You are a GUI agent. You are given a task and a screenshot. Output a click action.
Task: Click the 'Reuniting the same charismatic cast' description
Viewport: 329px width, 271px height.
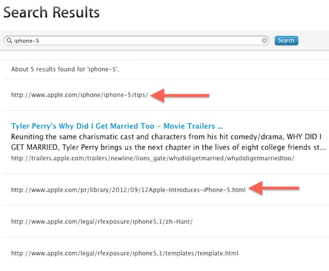pos(168,142)
